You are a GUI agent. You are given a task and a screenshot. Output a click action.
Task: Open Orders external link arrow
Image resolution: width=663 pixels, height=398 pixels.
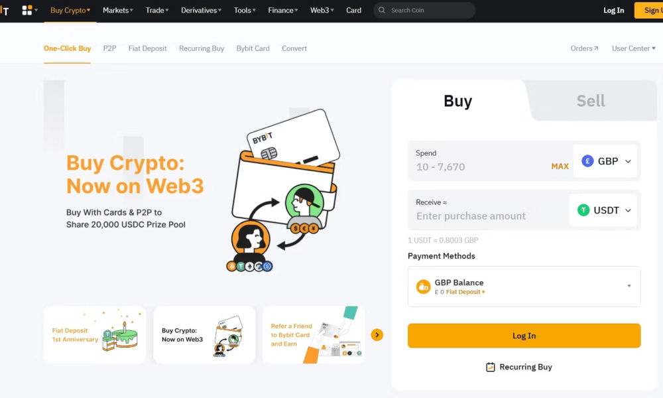click(596, 48)
